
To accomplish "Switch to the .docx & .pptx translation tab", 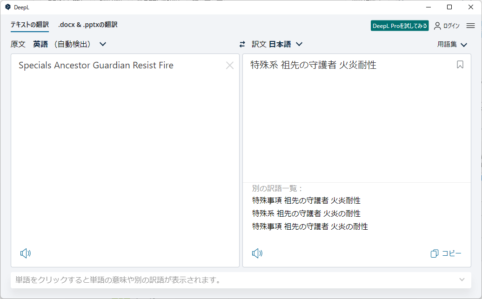I will 87,25.
